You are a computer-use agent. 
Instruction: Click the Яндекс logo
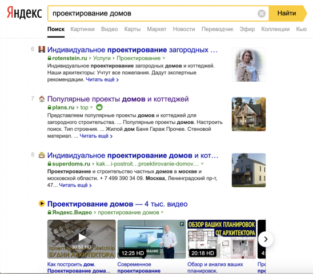tap(25, 13)
